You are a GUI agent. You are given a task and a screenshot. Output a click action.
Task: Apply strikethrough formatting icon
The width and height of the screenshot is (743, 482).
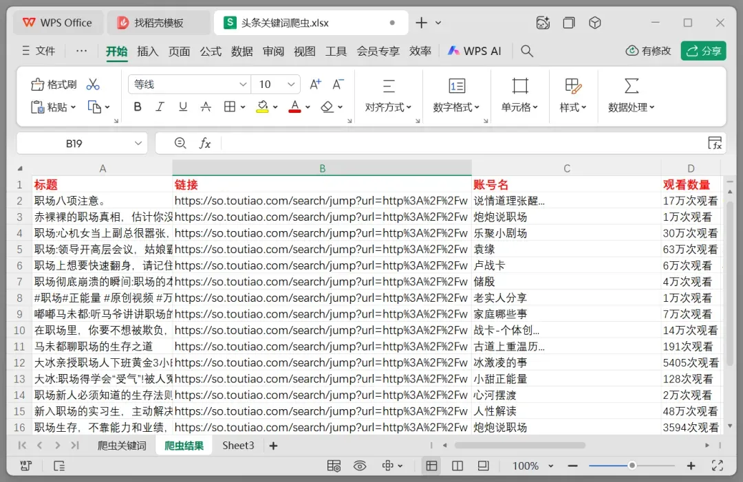point(206,107)
